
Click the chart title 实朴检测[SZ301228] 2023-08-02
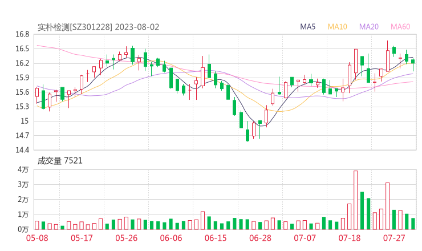tap(98, 27)
